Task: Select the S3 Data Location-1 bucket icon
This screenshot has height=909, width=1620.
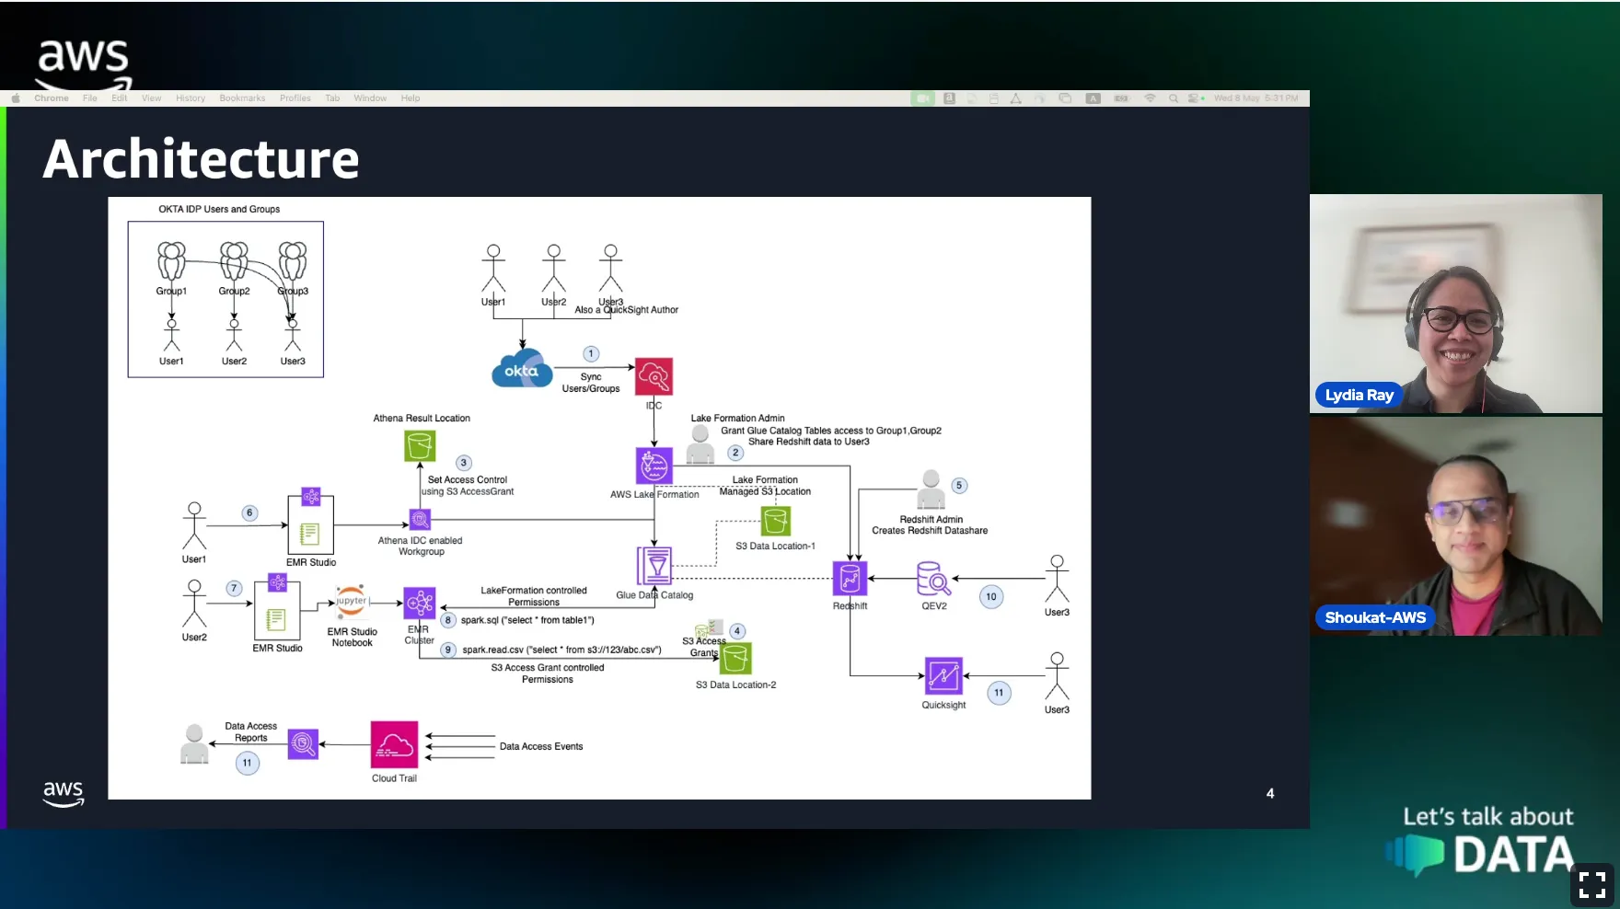Action: 776,522
